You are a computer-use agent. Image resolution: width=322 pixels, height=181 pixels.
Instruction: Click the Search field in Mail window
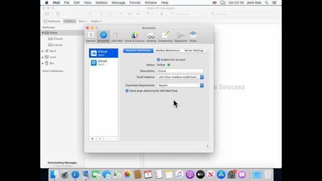pyautogui.click(x=245, y=14)
